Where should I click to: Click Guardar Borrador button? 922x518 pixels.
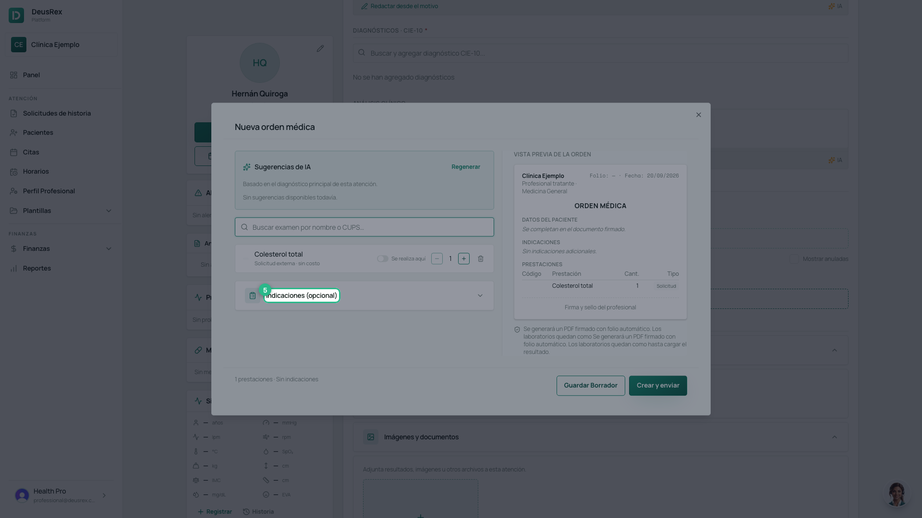pos(591,386)
